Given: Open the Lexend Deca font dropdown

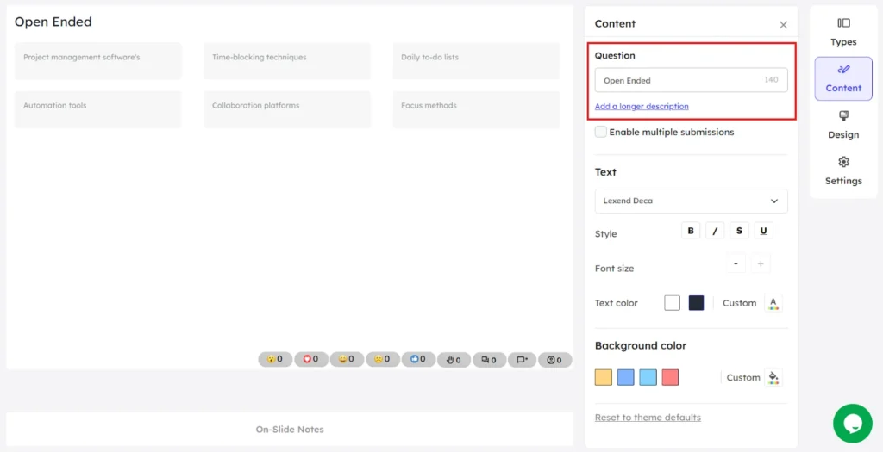Looking at the screenshot, I should (691, 201).
